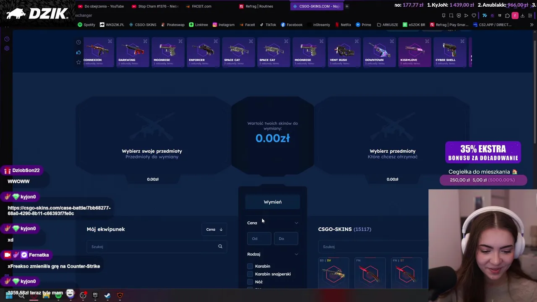Open the browser easy setup menu icon

click(530, 16)
